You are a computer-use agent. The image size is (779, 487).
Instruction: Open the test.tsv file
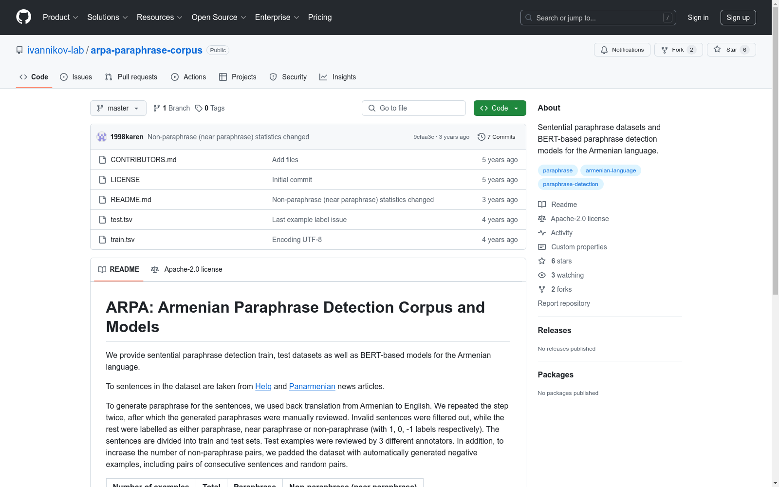point(121,220)
